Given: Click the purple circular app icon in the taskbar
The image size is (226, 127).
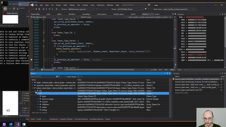Looking at the screenshot, I should [x=4, y=124].
